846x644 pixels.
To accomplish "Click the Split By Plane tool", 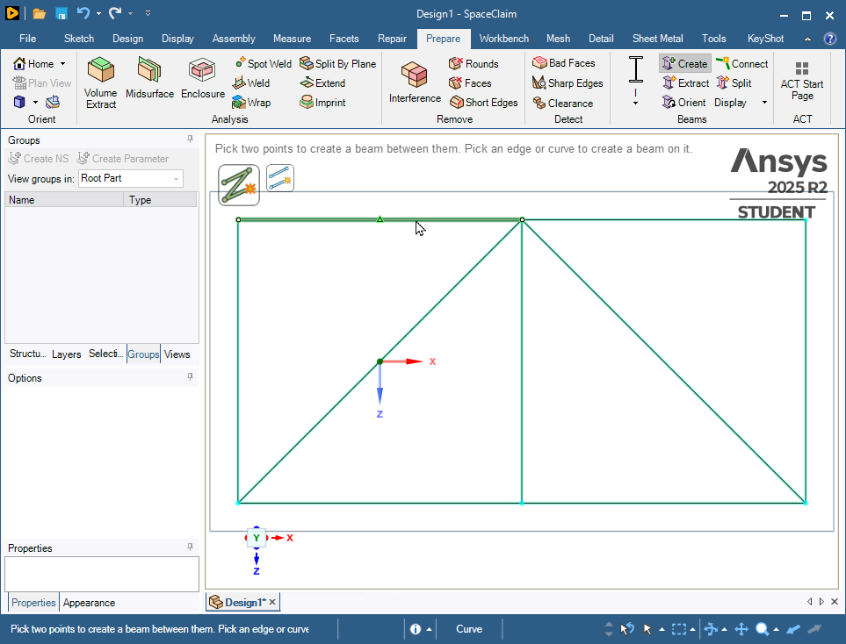I will pos(337,64).
